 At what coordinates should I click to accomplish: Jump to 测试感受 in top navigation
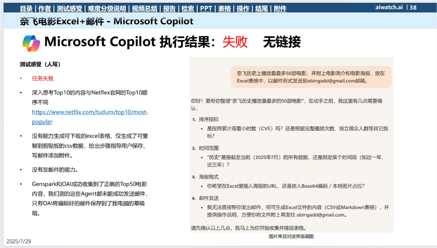(x=69, y=8)
